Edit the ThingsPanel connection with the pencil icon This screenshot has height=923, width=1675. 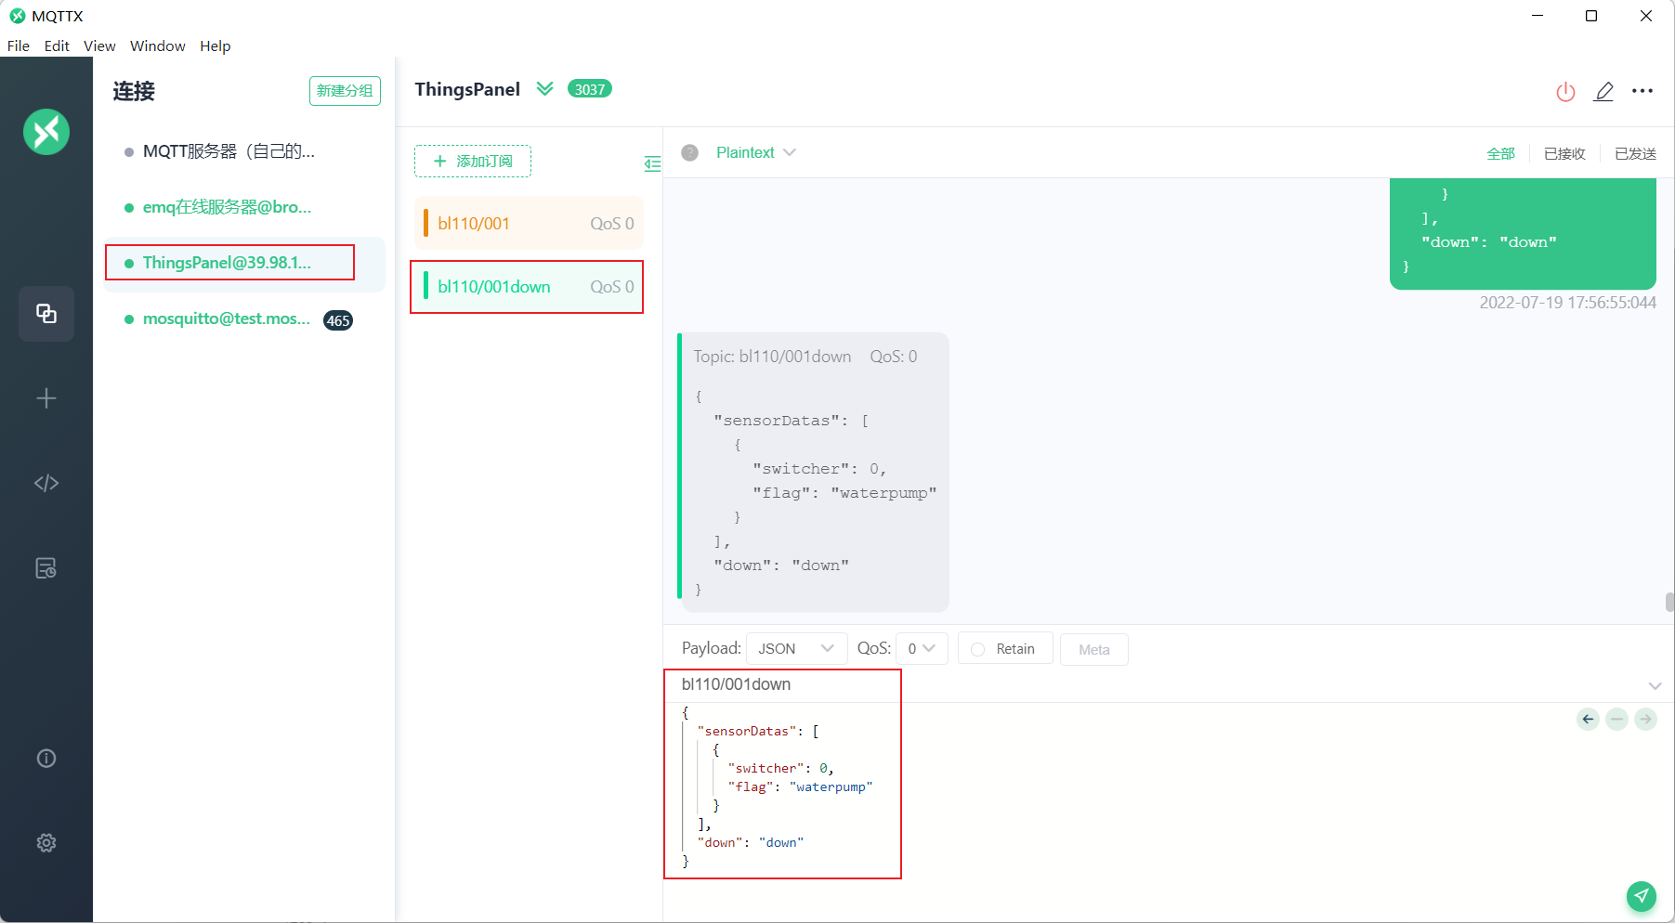[x=1603, y=91]
